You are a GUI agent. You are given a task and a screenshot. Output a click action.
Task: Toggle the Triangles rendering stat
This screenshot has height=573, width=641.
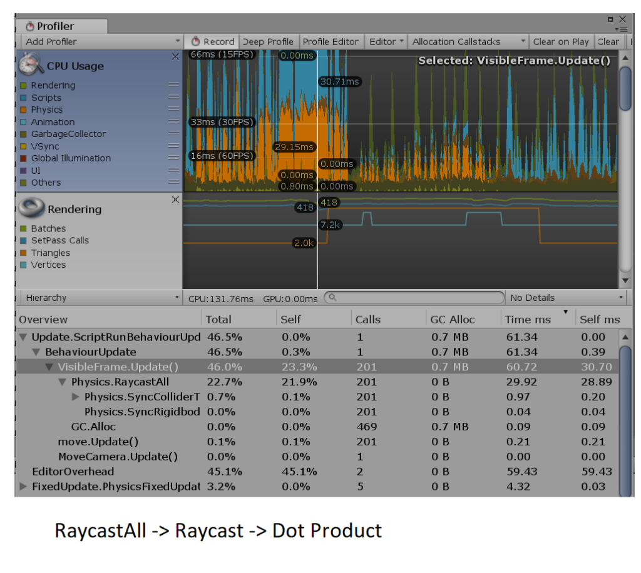(23, 253)
